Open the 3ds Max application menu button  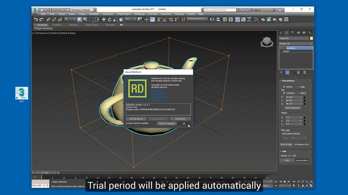click(x=35, y=10)
